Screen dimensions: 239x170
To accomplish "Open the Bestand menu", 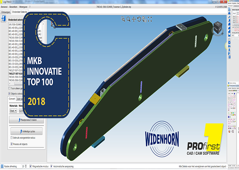I will (4, 7).
